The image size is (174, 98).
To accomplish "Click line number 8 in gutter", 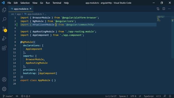I will [x=15, y=42].
